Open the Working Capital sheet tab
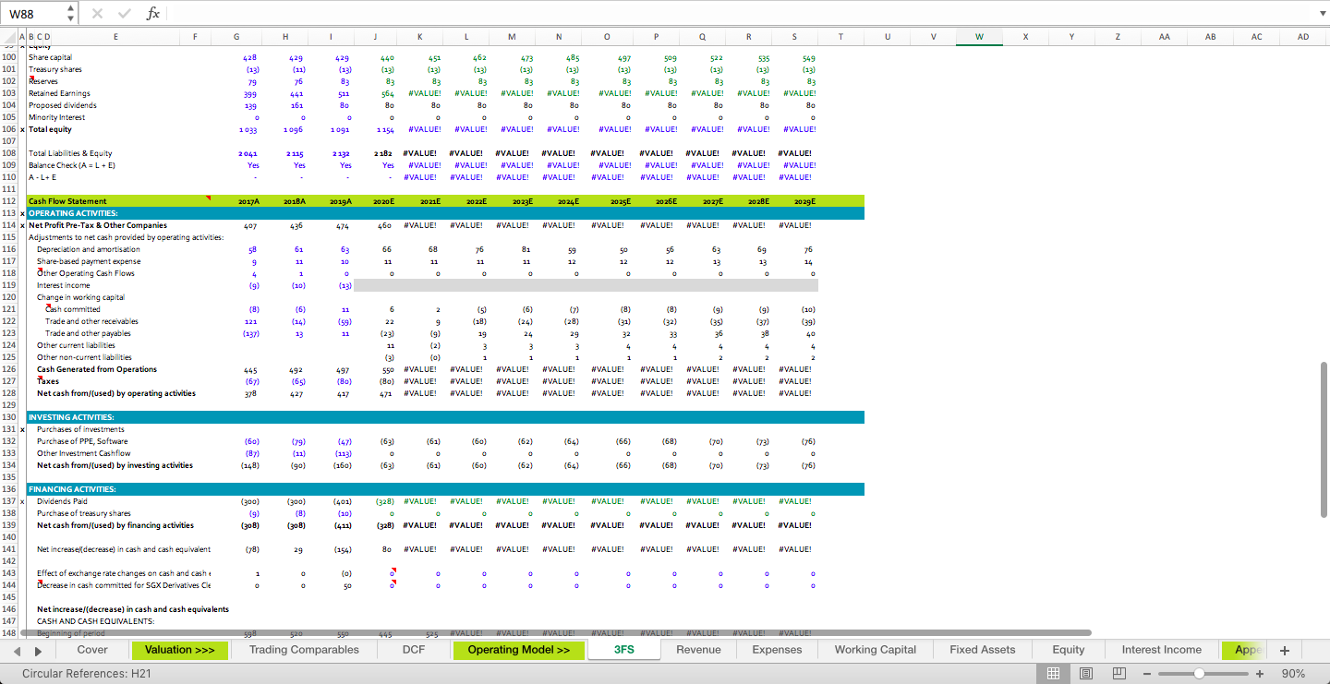This screenshot has height=684, width=1330. tap(875, 650)
